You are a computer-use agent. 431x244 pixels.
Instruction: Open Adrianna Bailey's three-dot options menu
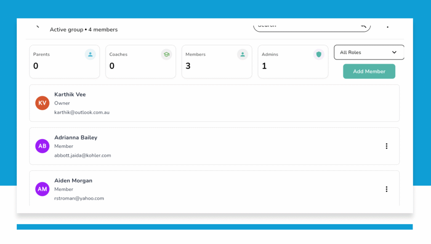click(x=386, y=146)
